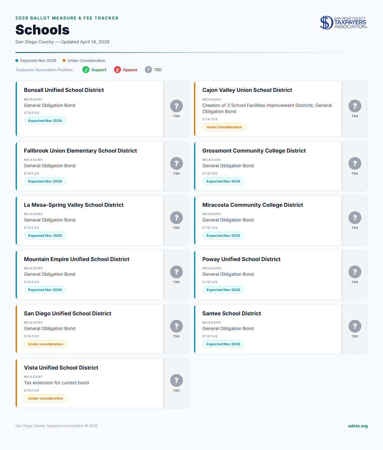383x450 pixels.
Task: Click Bonsall's Expected Nov 2026 status badge
Action: point(45,121)
